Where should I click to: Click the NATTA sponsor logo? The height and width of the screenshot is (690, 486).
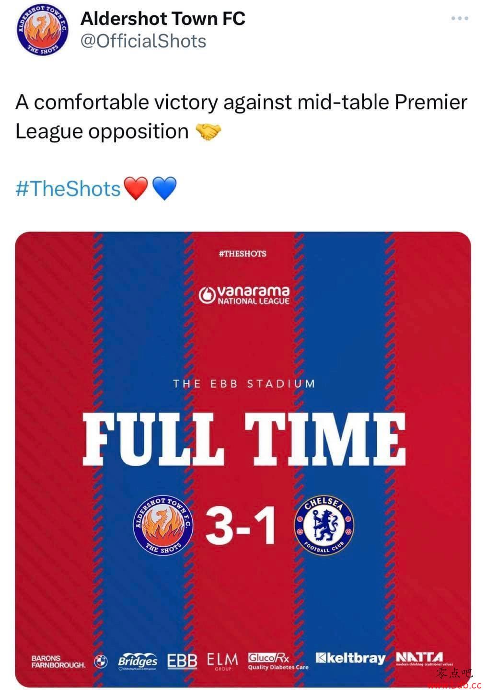[424, 659]
